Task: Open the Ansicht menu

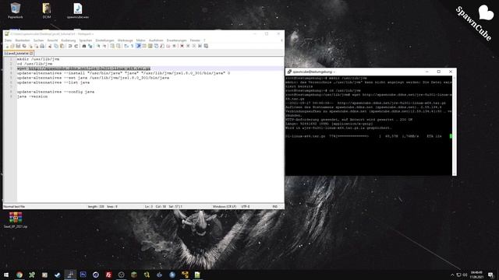Action: [52, 40]
